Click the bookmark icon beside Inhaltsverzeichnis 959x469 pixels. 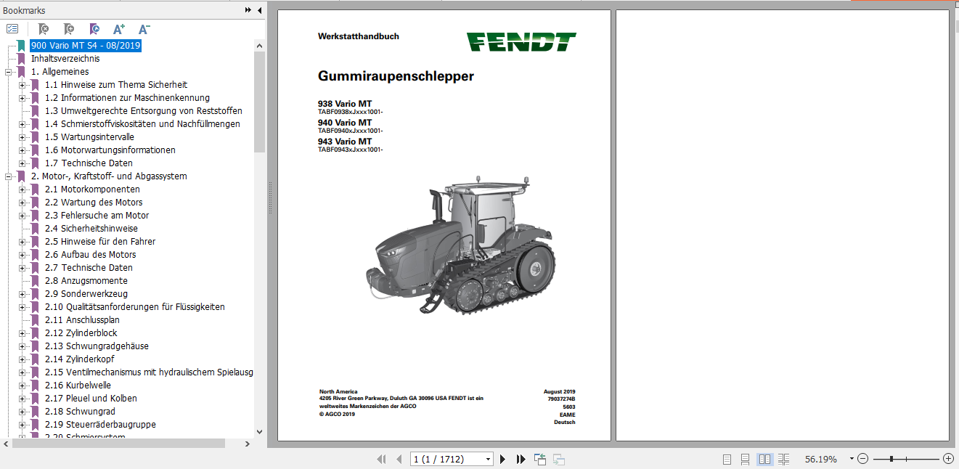[22, 59]
